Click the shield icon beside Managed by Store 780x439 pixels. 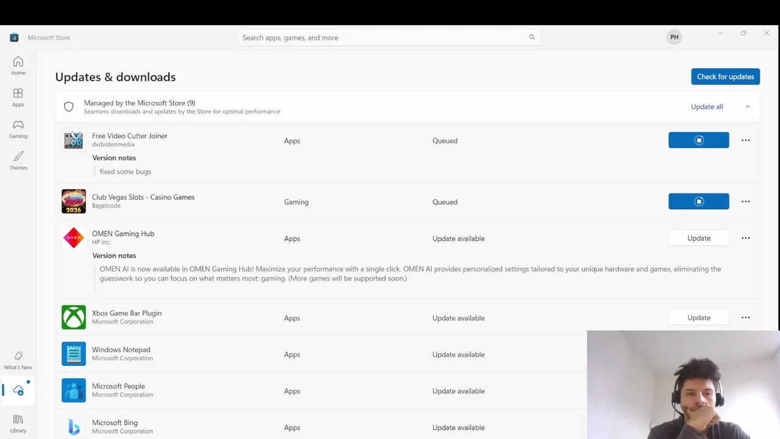69,107
